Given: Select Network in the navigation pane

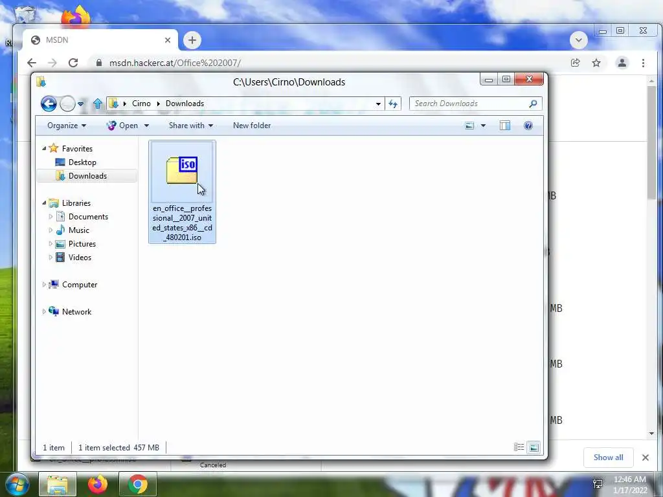Looking at the screenshot, I should 76,311.
